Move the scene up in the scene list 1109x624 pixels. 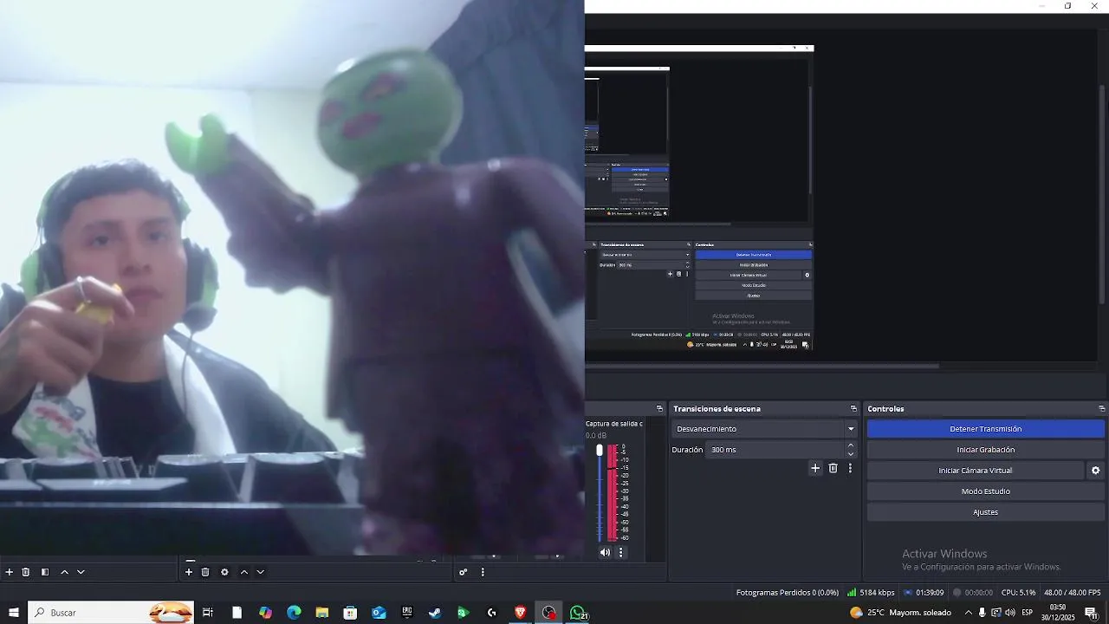[64, 572]
